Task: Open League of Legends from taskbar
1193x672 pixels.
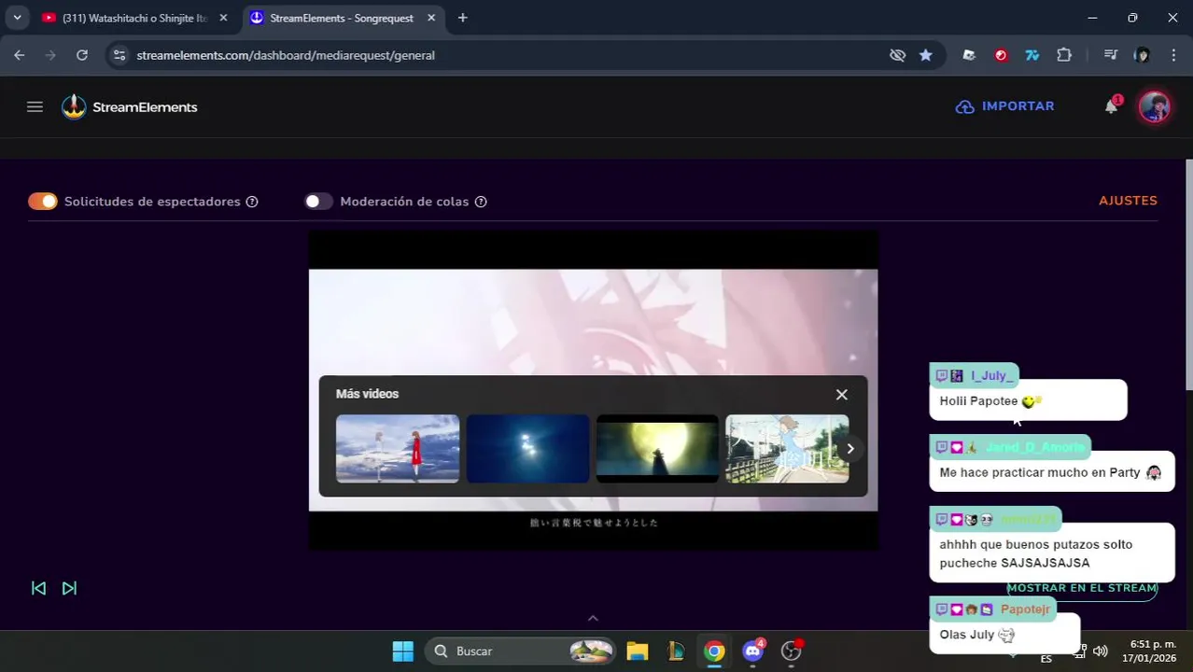Action: pos(676,651)
